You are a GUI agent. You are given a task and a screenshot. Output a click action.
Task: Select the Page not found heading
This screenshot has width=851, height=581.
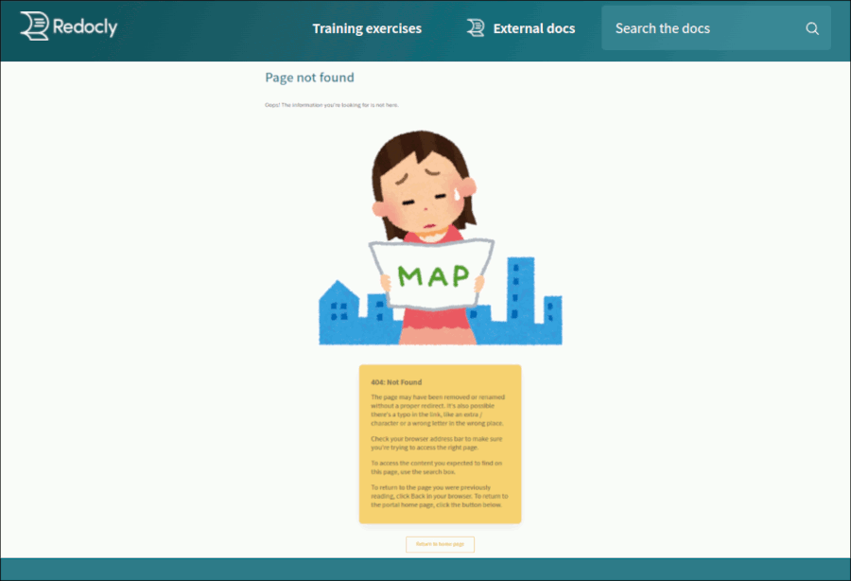pyautogui.click(x=309, y=78)
